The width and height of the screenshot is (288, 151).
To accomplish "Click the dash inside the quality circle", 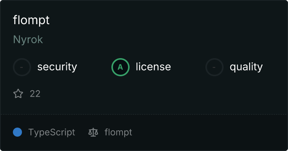I will click(x=214, y=67).
